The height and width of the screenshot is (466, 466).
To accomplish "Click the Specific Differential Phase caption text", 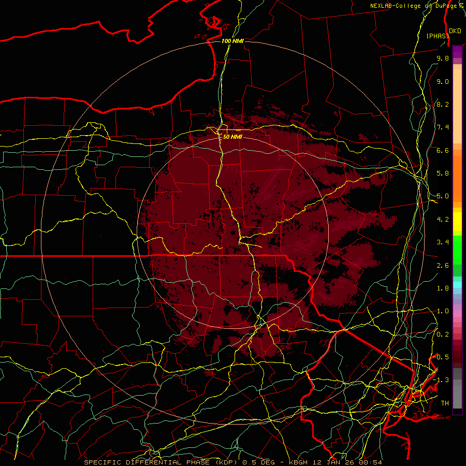I will 232,462.
